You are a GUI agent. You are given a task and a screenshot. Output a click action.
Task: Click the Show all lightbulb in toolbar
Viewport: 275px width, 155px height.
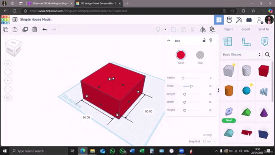pos(158,29)
